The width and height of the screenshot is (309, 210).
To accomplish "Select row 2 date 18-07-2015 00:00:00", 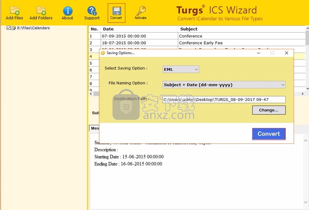I will [x=139, y=43].
